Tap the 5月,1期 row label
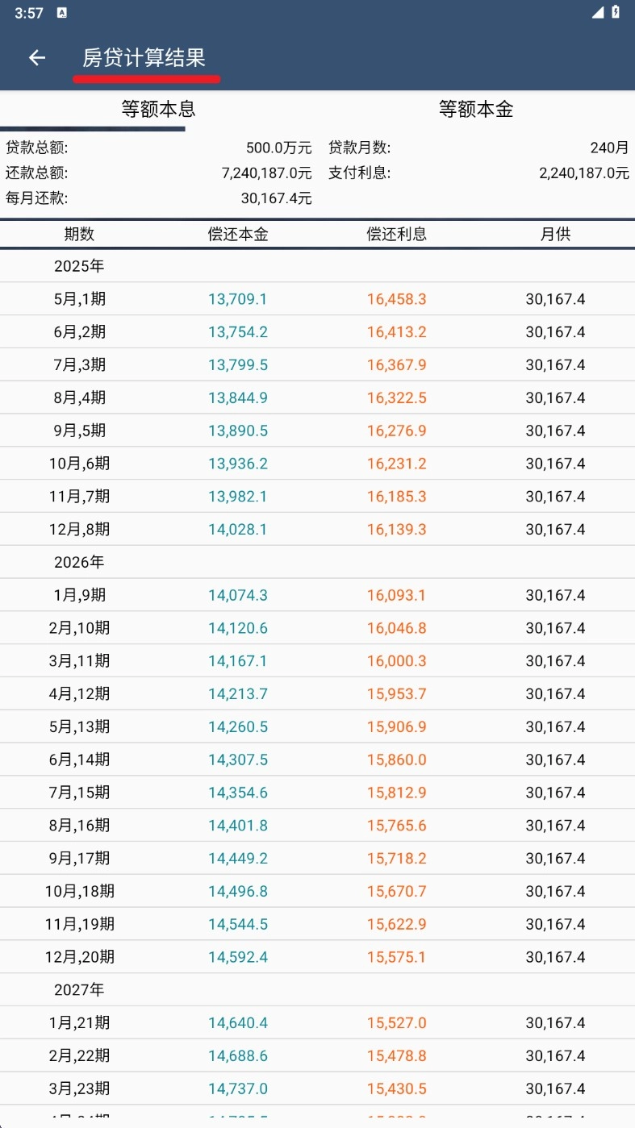The image size is (635, 1128). click(x=79, y=299)
